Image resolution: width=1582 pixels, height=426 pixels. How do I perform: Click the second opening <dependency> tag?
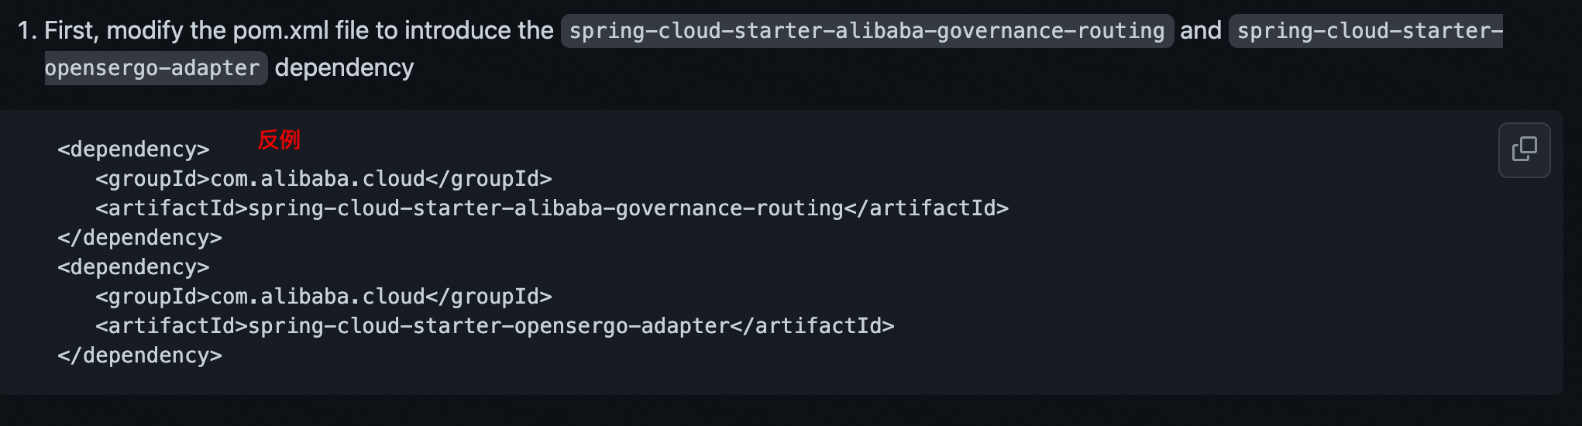click(133, 267)
